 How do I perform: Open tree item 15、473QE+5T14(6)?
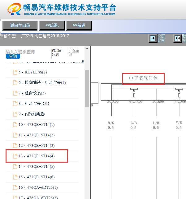pos(37,177)
